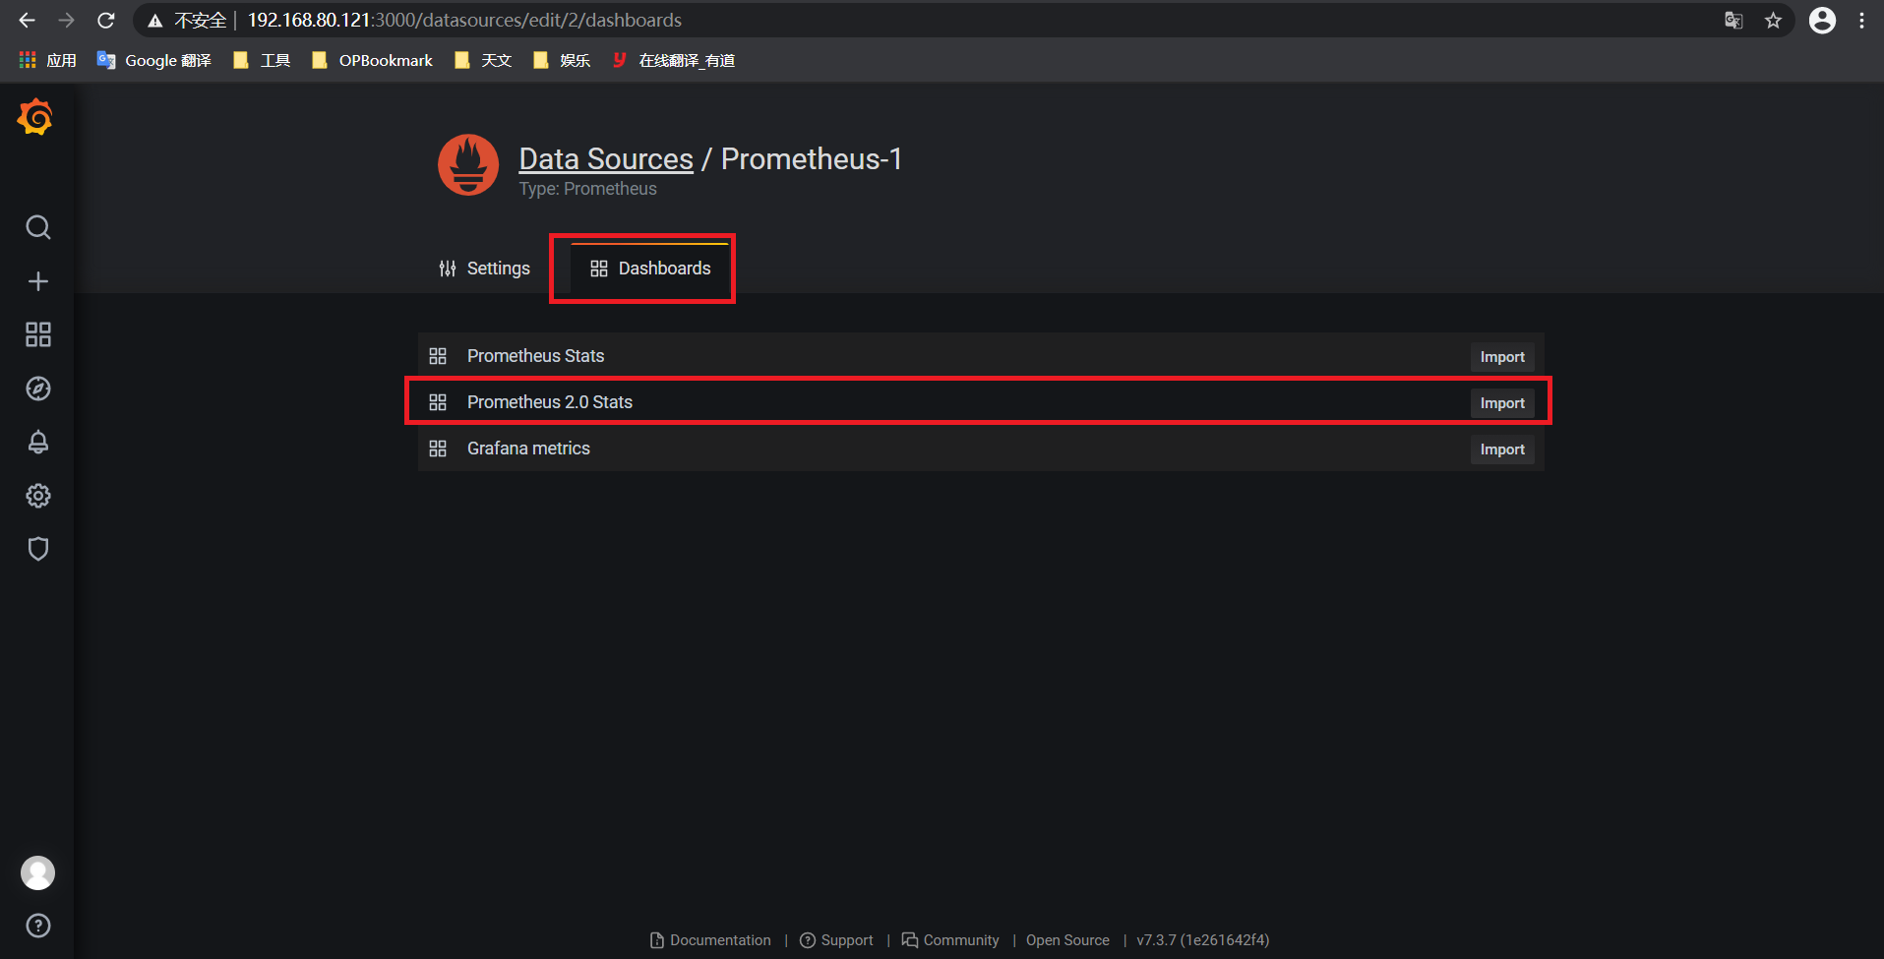Go back with the browser back arrow
The width and height of the screenshot is (1884, 959).
pos(27,20)
